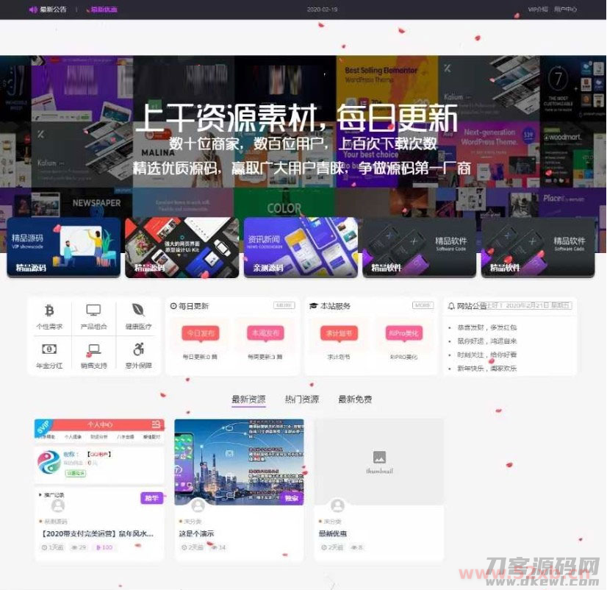607x590 pixels.
Task: Click the 求计划书 button
Action: (x=338, y=333)
